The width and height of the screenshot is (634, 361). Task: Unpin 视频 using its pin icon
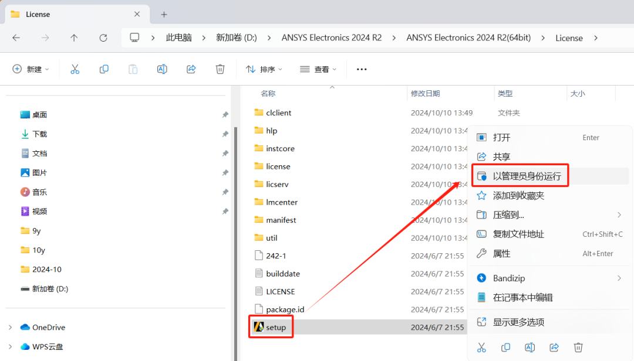coord(225,212)
